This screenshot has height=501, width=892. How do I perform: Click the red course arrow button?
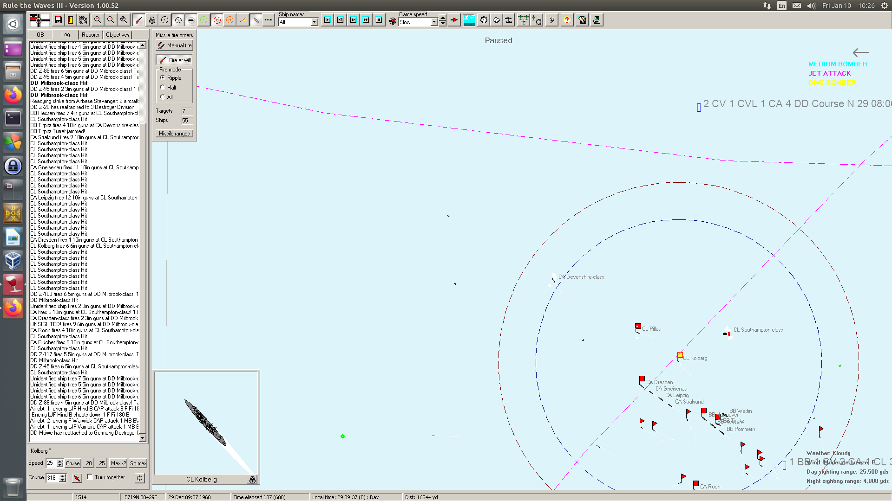tap(77, 478)
